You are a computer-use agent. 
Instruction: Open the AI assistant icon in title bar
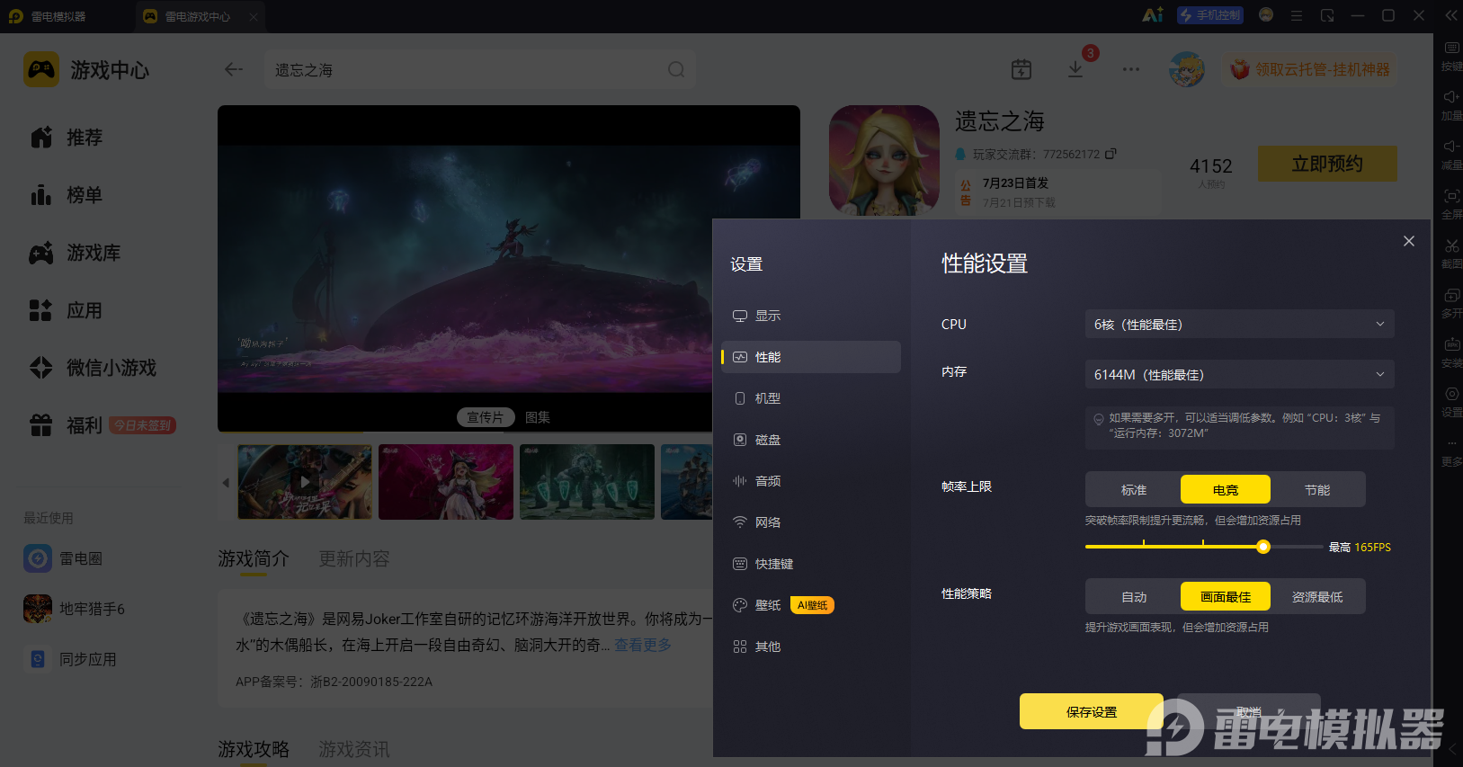pyautogui.click(x=1152, y=15)
